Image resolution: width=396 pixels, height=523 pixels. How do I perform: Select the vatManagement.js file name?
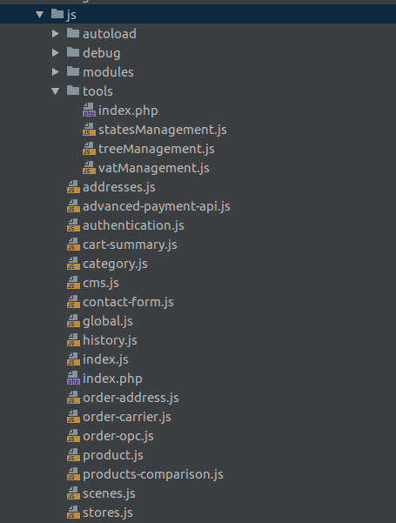pos(154,168)
